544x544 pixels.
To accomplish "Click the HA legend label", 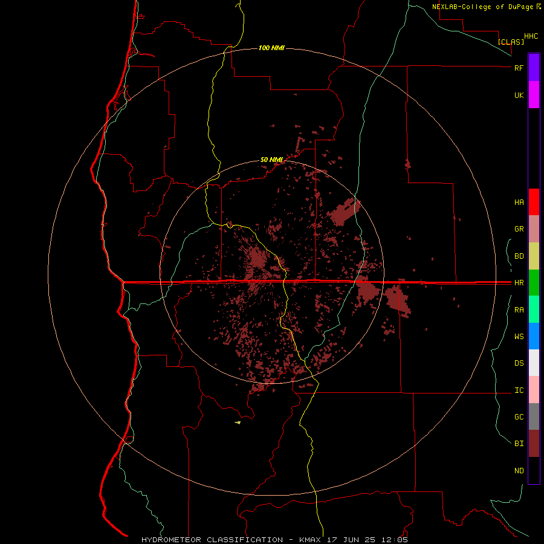I will 519,202.
